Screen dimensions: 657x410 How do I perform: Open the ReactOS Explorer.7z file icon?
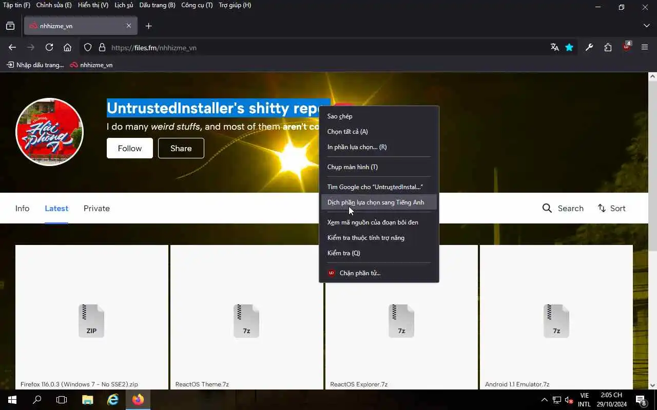(x=401, y=321)
